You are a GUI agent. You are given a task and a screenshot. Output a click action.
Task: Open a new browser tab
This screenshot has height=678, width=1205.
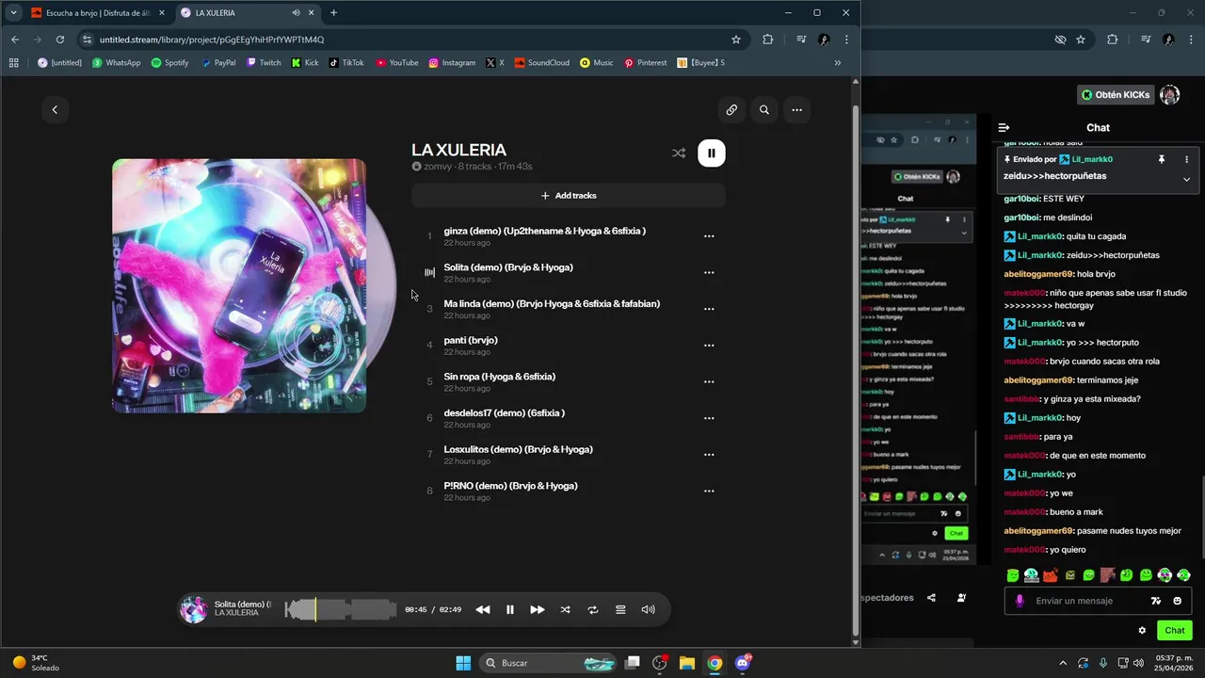[333, 12]
